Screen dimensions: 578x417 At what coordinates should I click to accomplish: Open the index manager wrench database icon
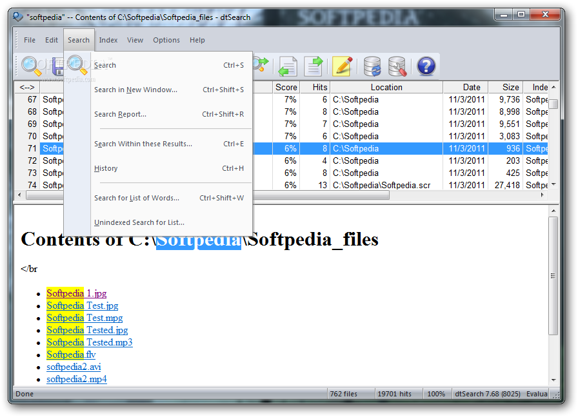tap(397, 66)
